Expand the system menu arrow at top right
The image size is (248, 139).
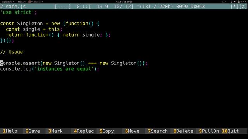pyautogui.click(x=245, y=2)
